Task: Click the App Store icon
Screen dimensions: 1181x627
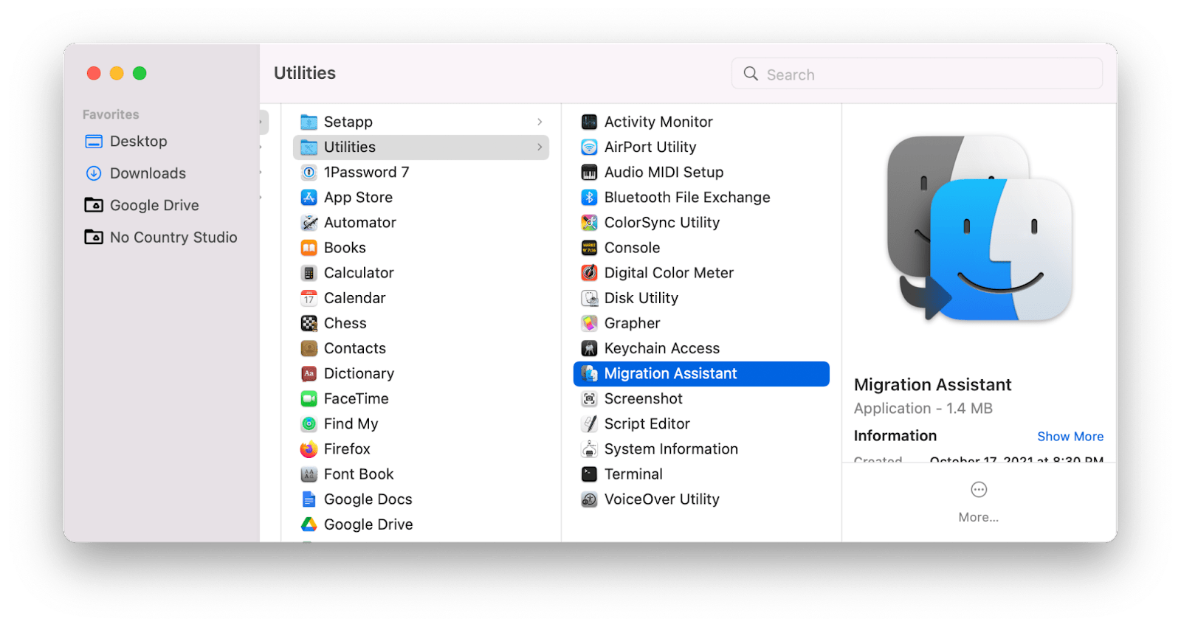Action: pos(309,197)
